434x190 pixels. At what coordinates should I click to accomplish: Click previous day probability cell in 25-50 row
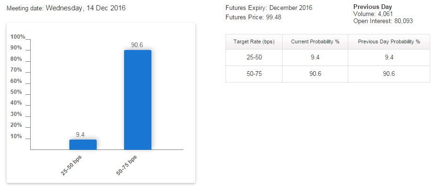[x=389, y=58]
